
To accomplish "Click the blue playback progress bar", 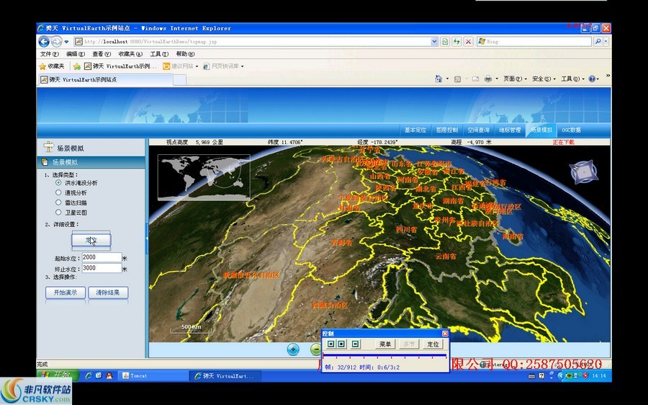I will click(384, 355).
